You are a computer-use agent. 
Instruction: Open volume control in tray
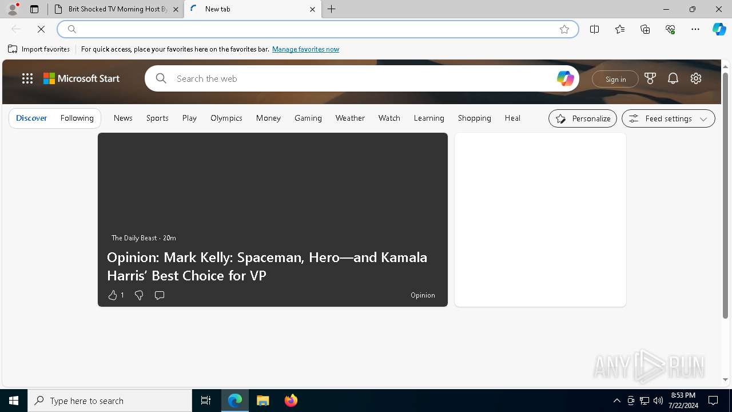(x=658, y=401)
